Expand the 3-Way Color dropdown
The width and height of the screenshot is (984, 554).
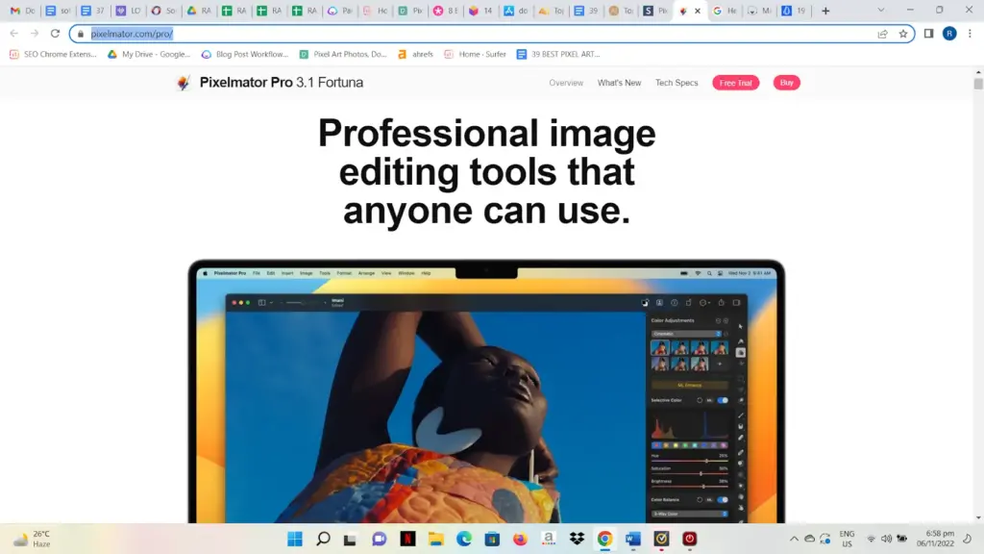689,514
